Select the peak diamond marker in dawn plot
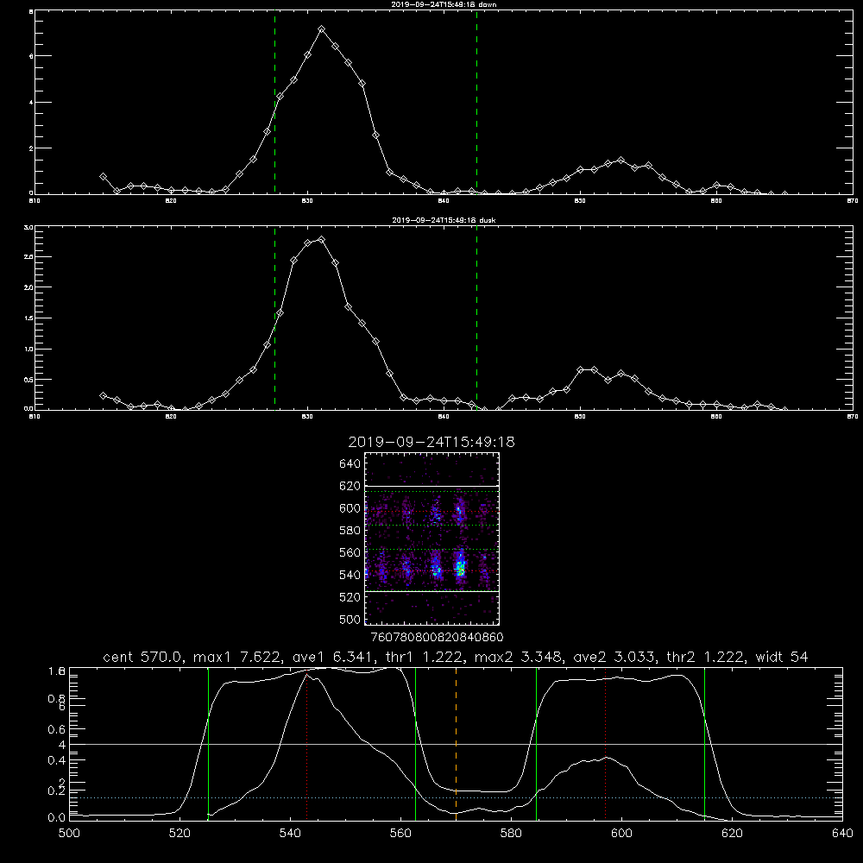863x863 pixels. tap(321, 29)
